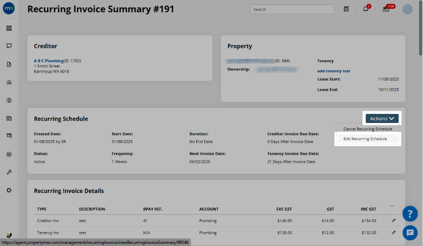Image resolution: width=423 pixels, height=246 pixels.
Task: Open the three dots table options menu
Action: click(392, 206)
